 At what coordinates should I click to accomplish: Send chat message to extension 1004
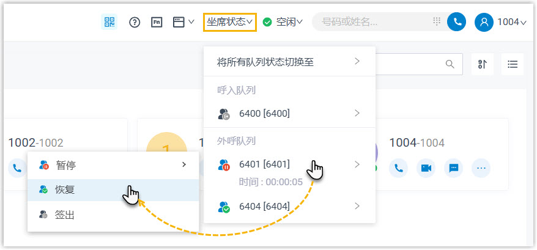tap(454, 167)
